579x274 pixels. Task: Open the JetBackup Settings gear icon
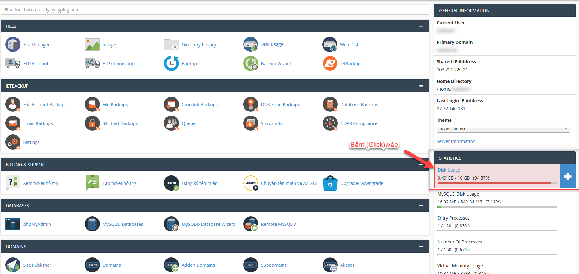click(x=13, y=142)
